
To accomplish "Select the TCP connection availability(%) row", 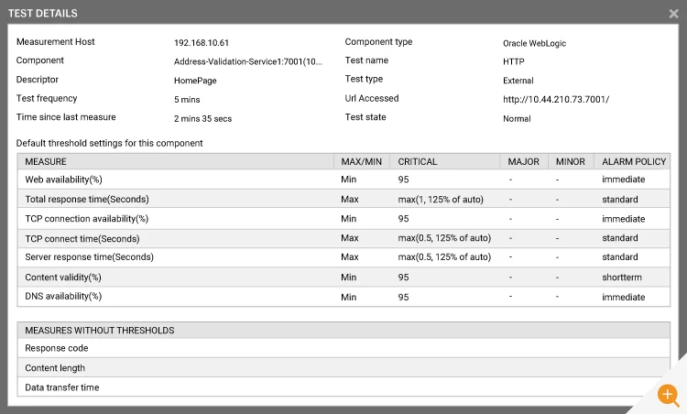I will [343, 219].
